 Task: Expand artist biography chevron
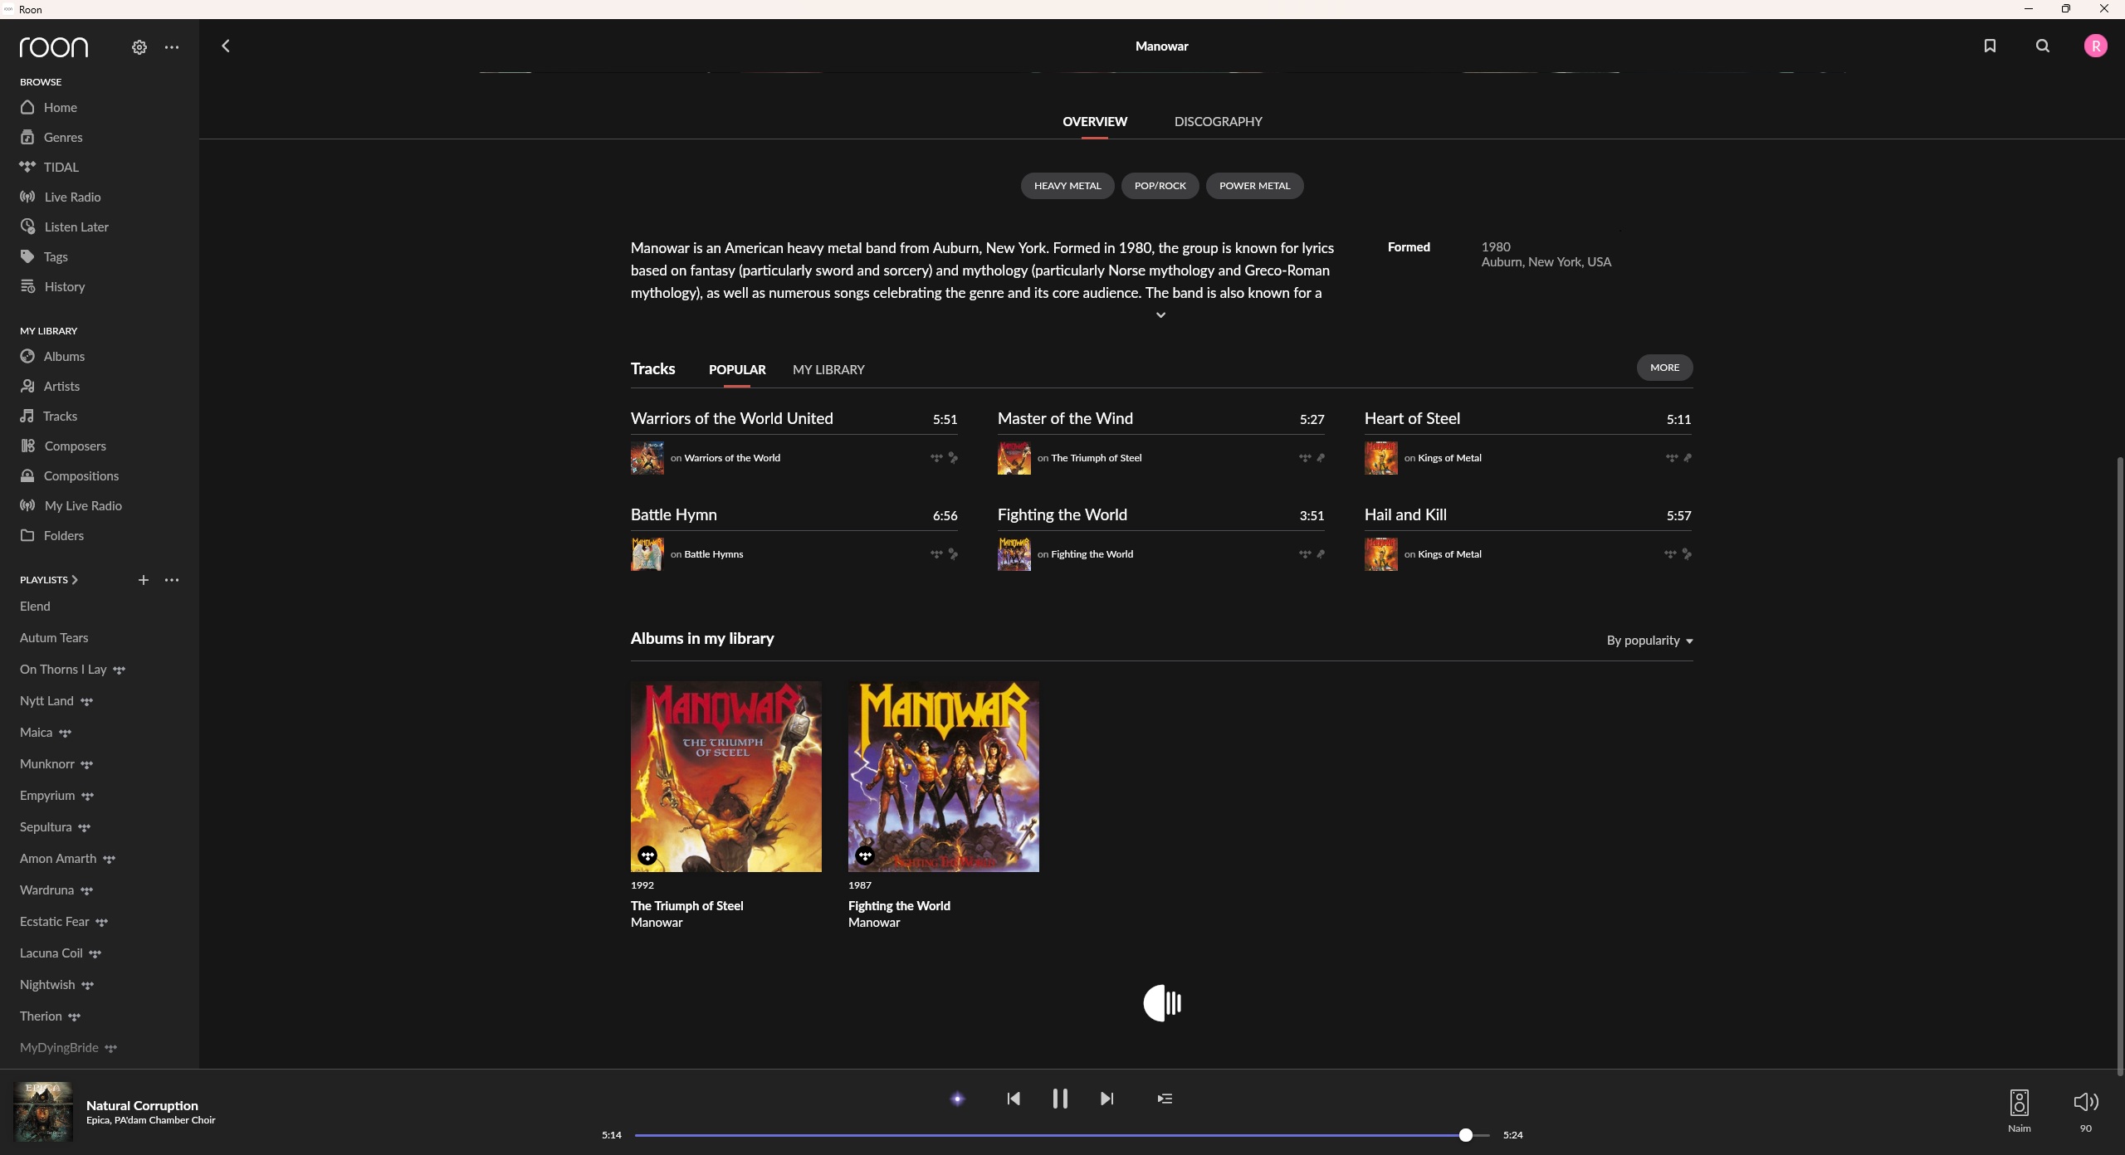coord(1160,315)
